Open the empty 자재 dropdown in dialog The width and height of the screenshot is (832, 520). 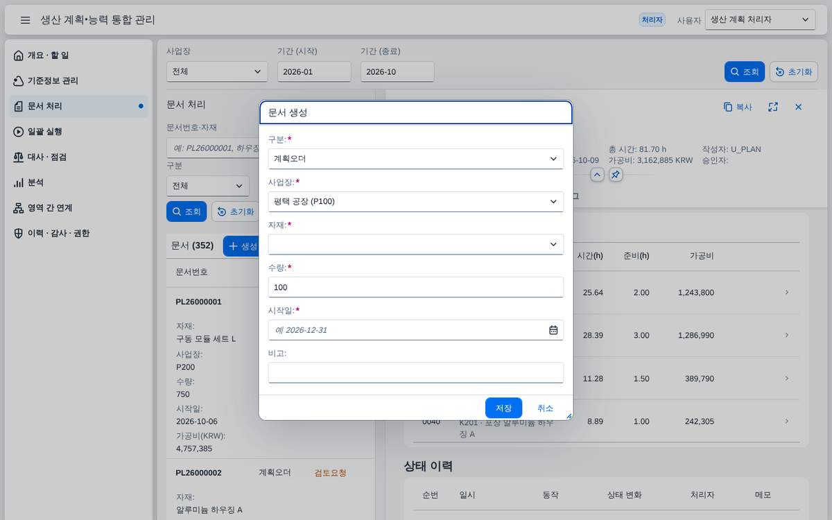(x=415, y=245)
